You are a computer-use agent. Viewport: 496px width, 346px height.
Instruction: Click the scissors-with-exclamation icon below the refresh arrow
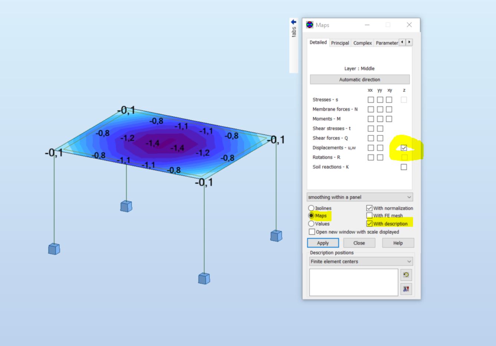click(x=406, y=289)
